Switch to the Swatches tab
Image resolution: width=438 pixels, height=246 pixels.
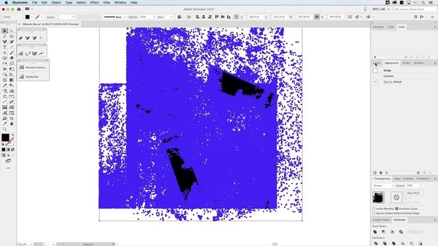(x=378, y=27)
